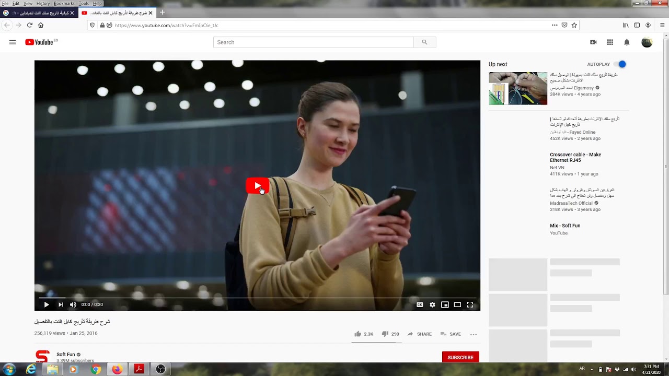The height and width of the screenshot is (376, 669).
Task: Switch to miniplayer mode
Action: pyautogui.click(x=445, y=304)
